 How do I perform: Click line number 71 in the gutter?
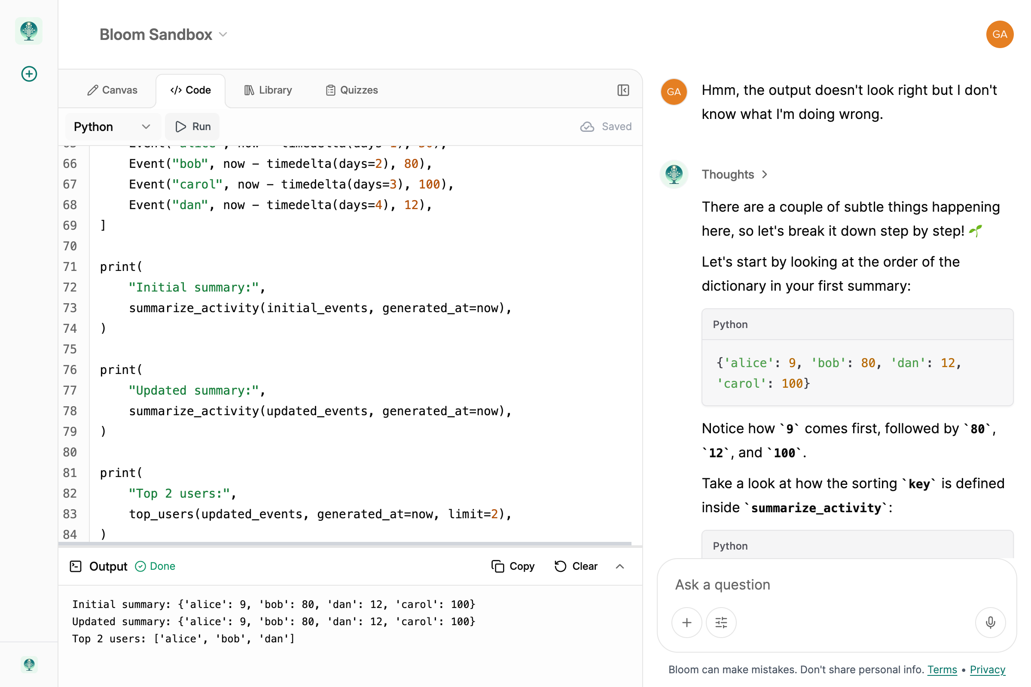[70, 266]
